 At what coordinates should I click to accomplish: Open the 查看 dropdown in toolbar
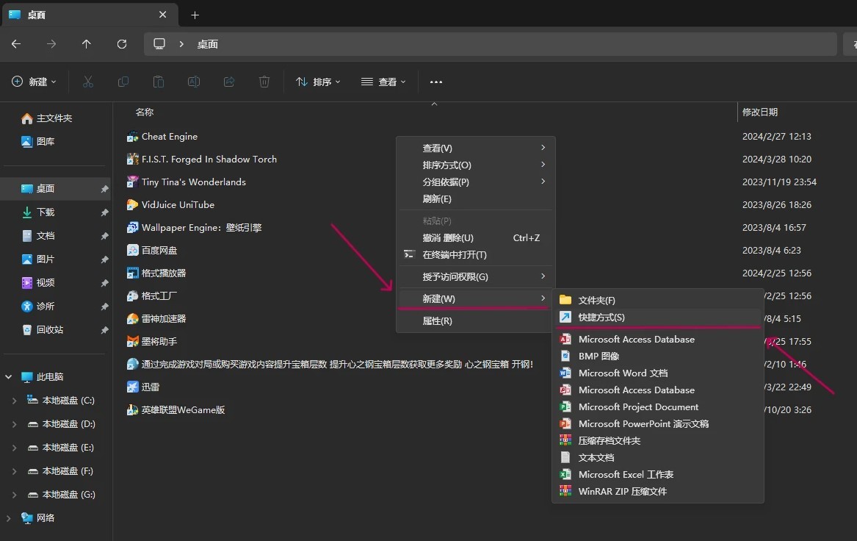383,82
